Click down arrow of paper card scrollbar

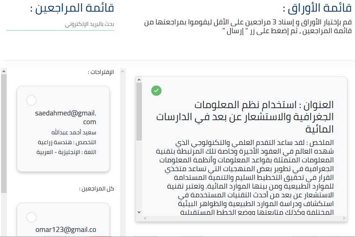coord(139,212)
